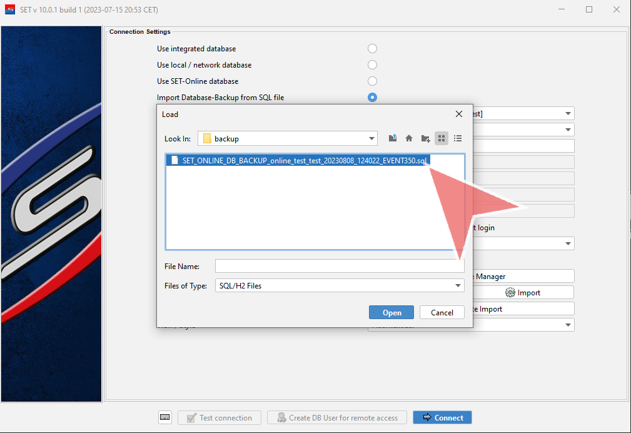Switch to icon grid view
The image size is (631, 433).
442,138
